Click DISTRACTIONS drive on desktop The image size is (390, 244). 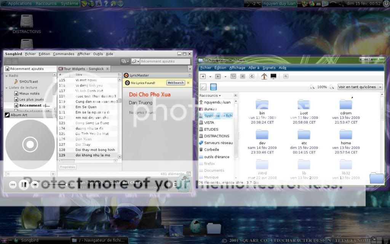click(x=27, y=24)
